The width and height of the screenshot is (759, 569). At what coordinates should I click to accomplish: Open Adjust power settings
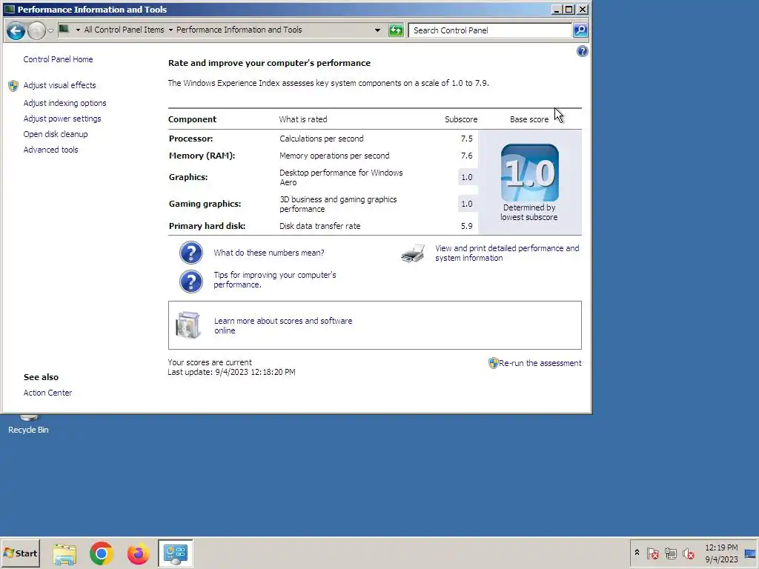point(62,119)
